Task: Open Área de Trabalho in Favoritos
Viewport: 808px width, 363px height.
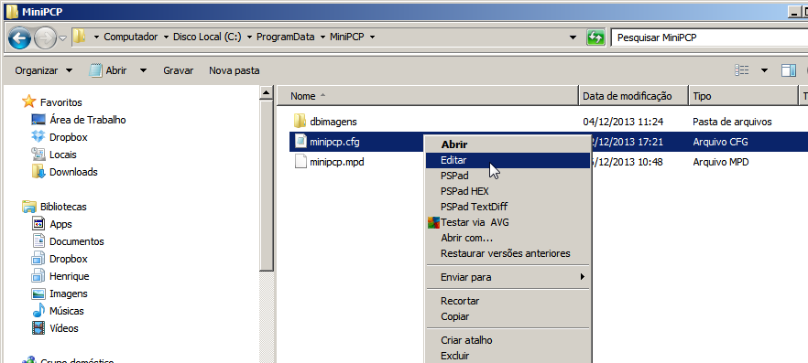Action: coord(88,120)
